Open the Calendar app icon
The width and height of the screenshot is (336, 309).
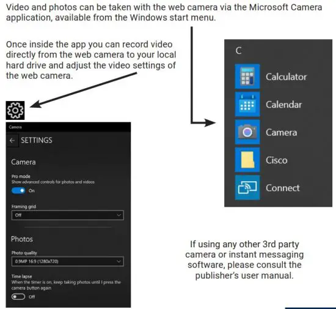[247, 104]
